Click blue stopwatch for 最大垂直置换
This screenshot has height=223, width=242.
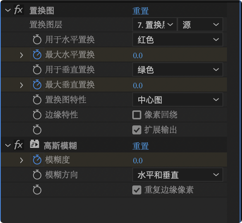click(x=37, y=85)
